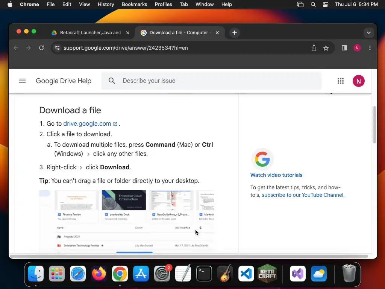Open the Edit menu
Viewport: 385px width, 289px height.
(67, 4)
